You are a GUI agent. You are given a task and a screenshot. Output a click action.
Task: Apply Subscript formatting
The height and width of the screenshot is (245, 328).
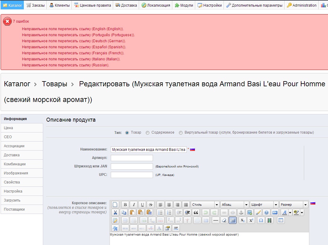click(242, 220)
